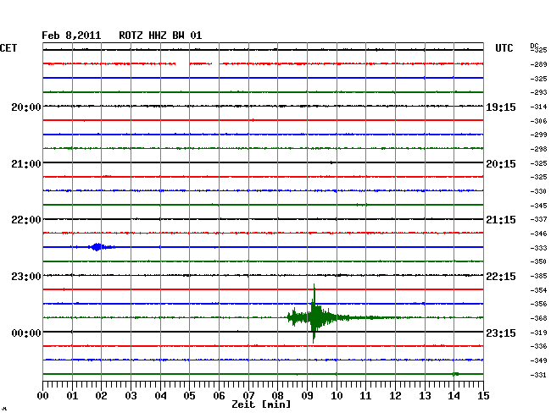Click the 'DC' column header

pos(534,46)
